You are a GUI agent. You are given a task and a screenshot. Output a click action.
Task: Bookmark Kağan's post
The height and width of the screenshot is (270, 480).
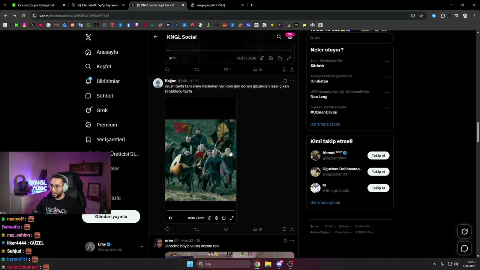[285, 229]
